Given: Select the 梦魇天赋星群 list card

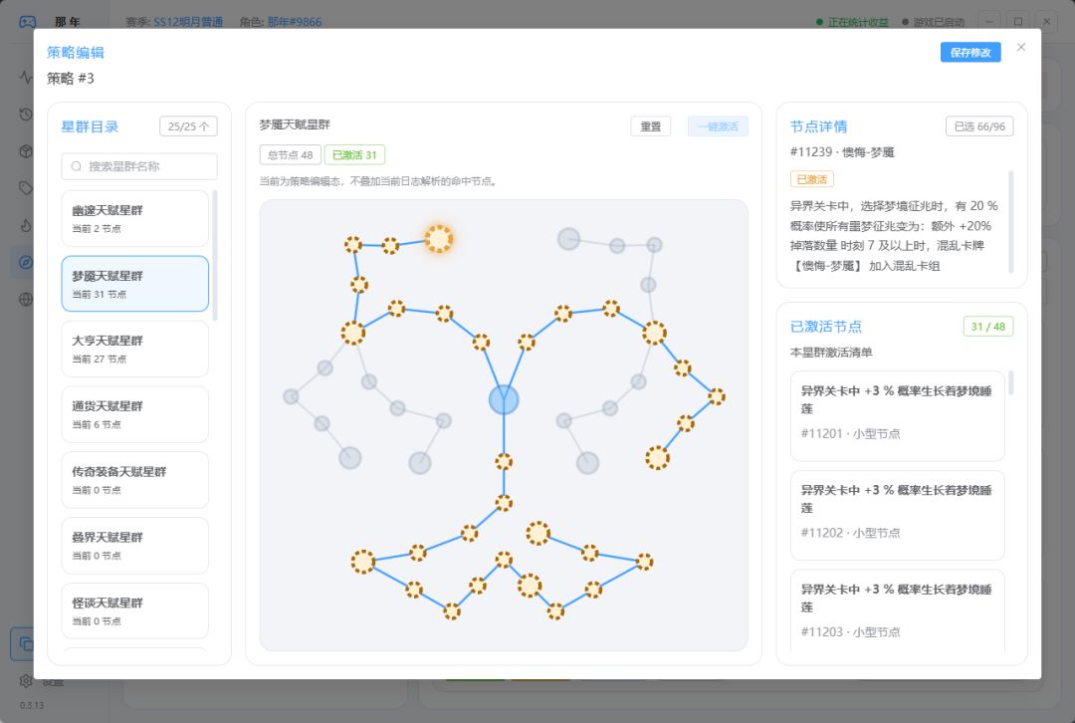Looking at the screenshot, I should 135,284.
